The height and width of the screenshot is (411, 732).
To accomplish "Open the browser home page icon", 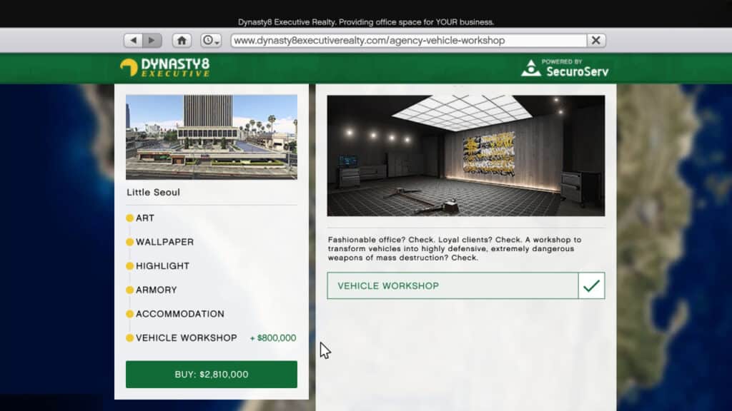I will point(182,41).
